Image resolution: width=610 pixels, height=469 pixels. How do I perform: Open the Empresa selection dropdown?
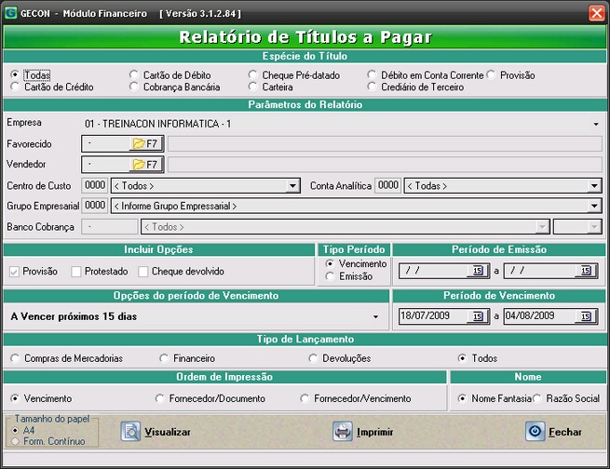click(594, 124)
